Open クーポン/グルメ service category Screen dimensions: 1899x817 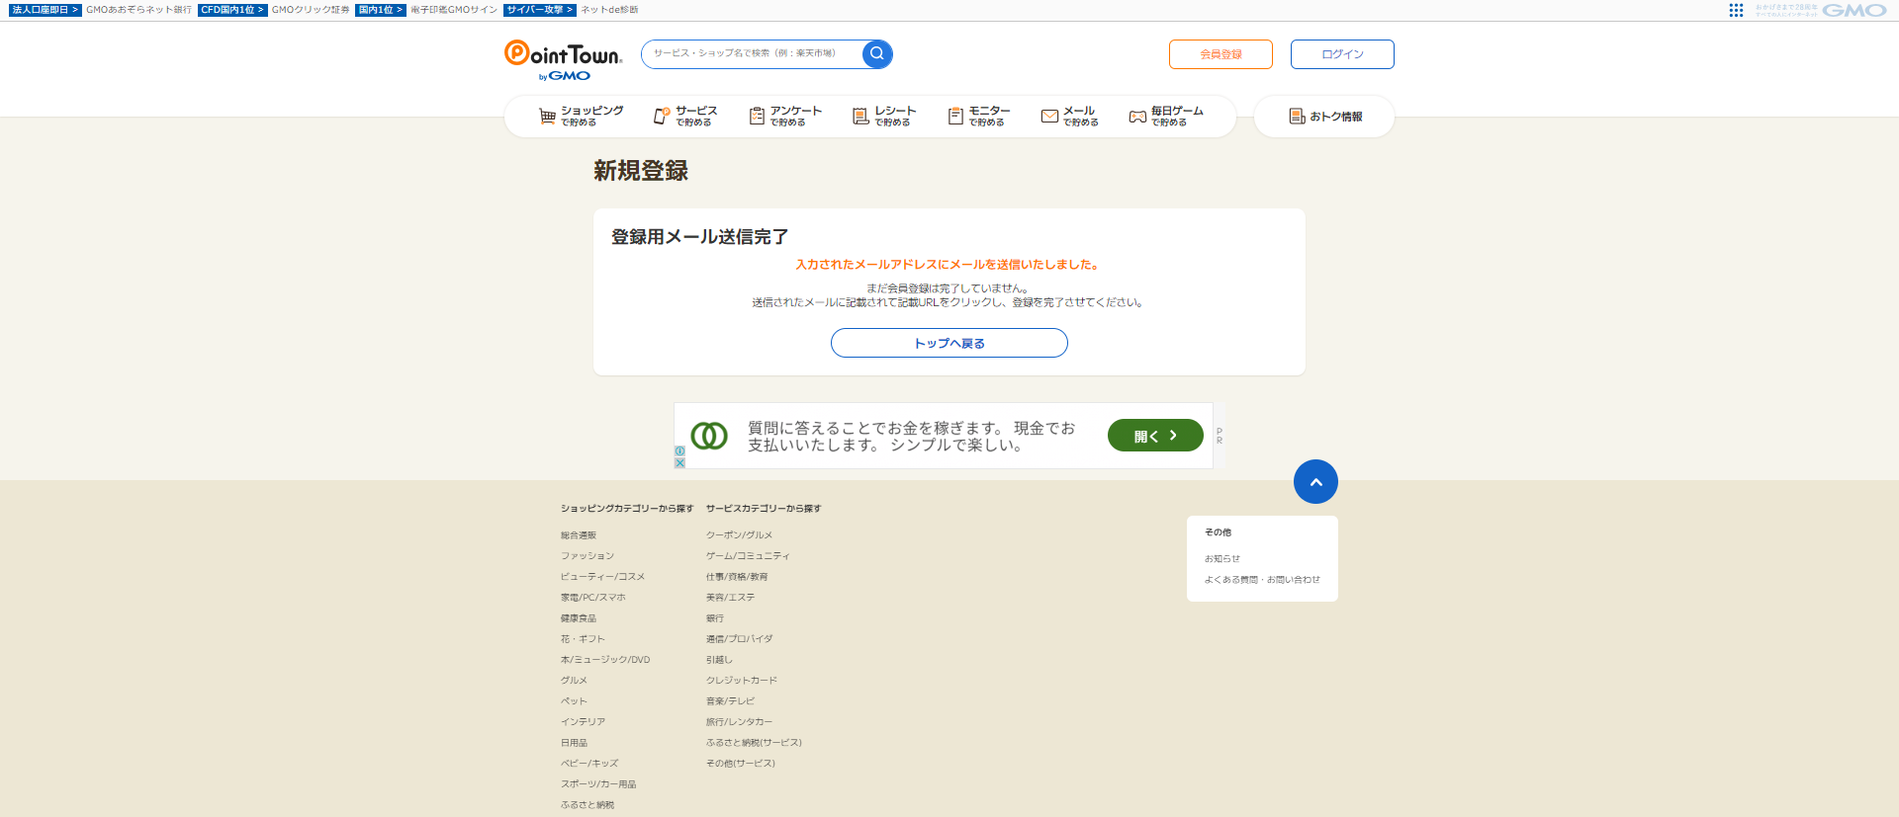739,535
